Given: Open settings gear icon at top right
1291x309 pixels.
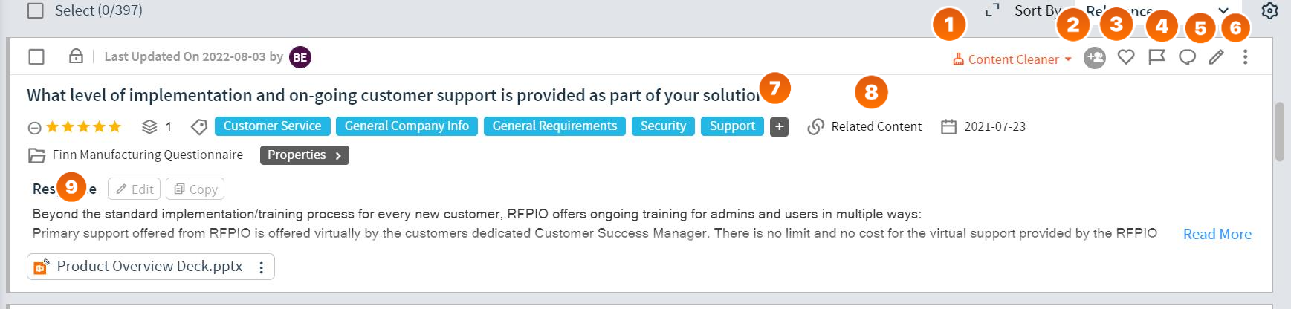Looking at the screenshot, I should pos(1269,11).
